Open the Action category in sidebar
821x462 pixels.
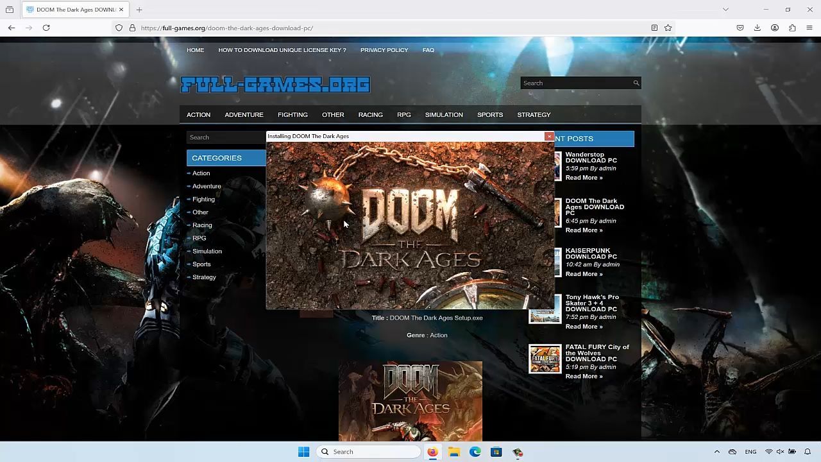[x=201, y=173]
